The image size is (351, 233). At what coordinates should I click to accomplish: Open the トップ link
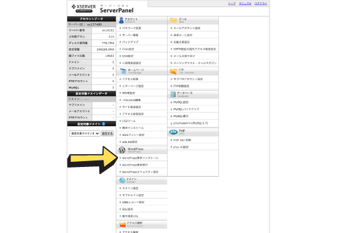click(232, 4)
